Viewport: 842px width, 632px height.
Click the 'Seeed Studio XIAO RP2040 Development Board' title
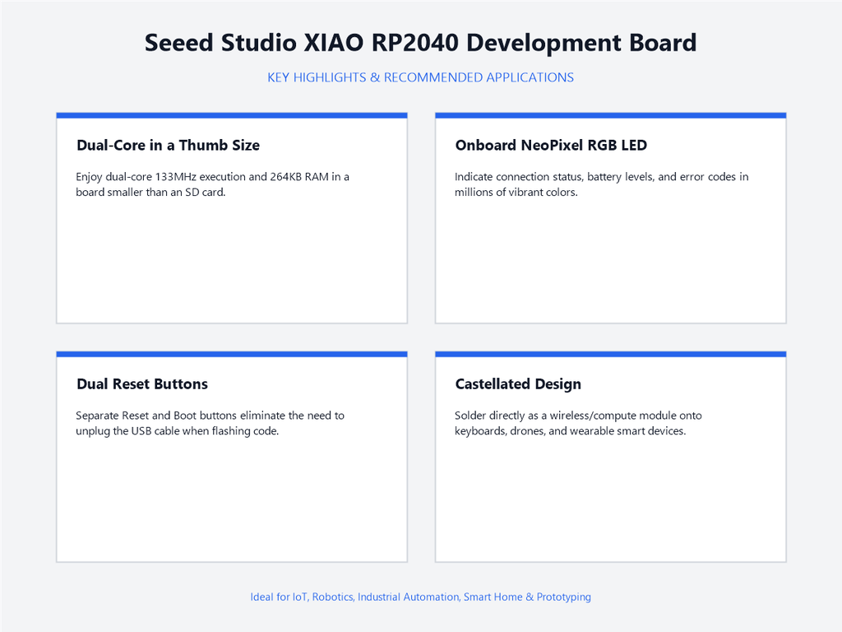coord(420,43)
